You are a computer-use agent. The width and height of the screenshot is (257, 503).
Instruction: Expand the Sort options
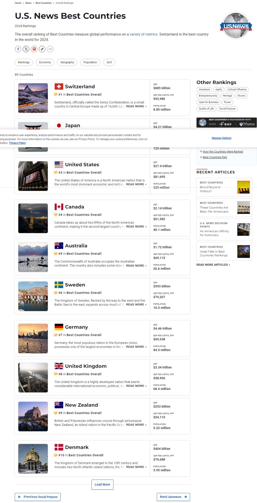click(109, 62)
